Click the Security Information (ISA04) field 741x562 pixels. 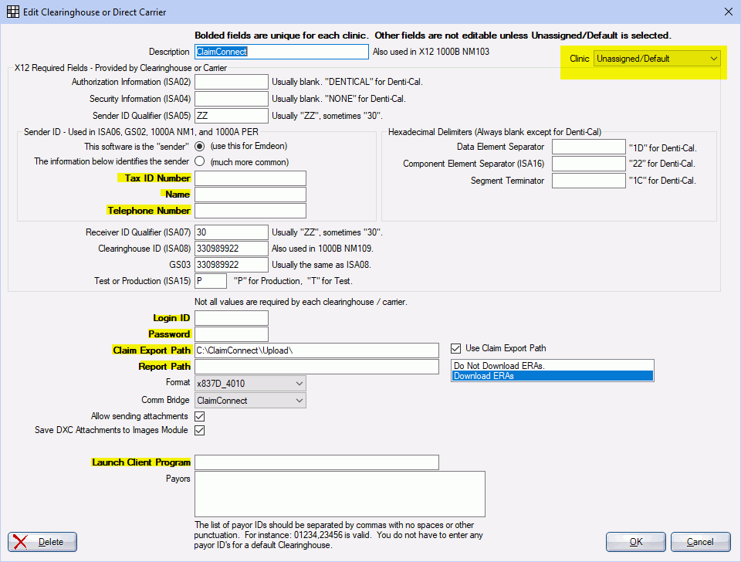(232, 99)
